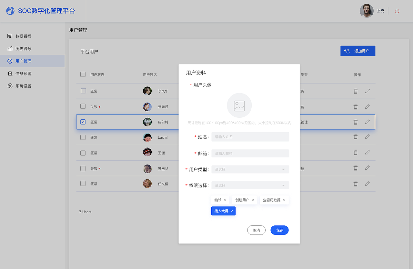Select the header checkbox next to 用户状态

click(83, 74)
